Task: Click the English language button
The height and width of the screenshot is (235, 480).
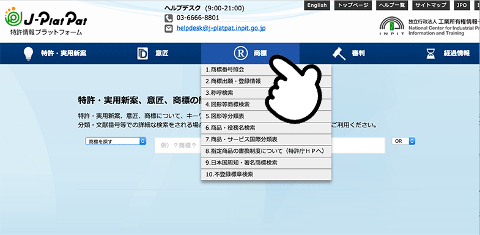Action: pyautogui.click(x=317, y=6)
